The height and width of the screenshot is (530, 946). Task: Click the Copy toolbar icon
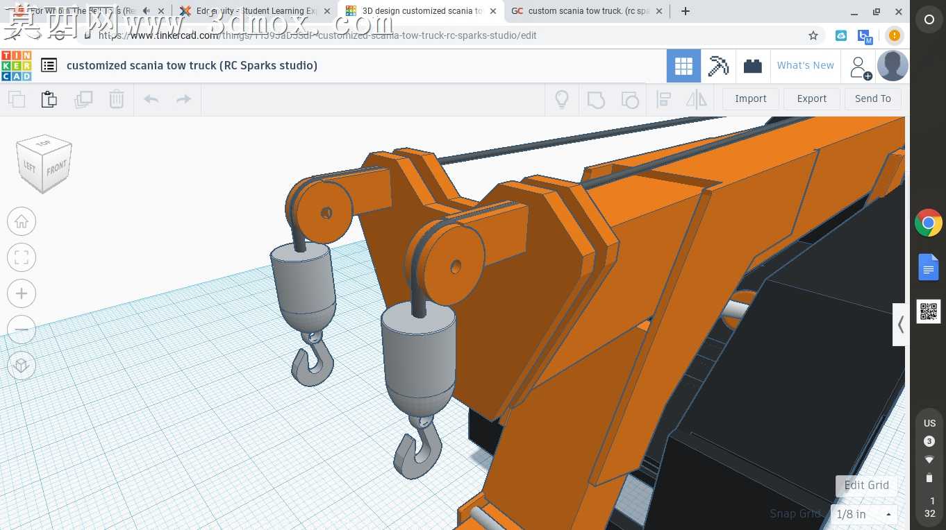click(x=17, y=99)
